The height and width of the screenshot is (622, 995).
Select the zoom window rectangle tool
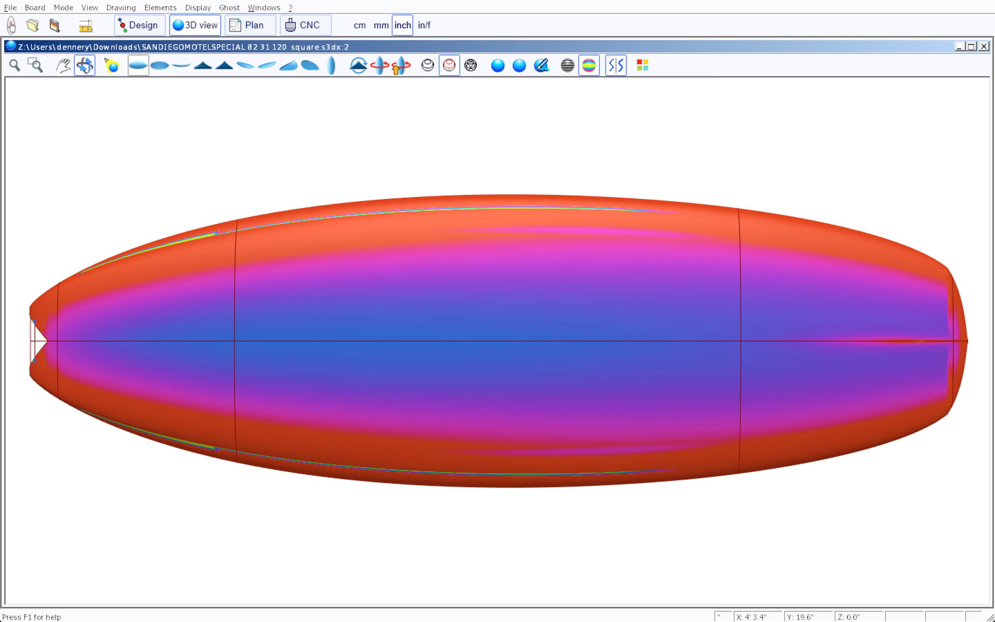(x=35, y=65)
